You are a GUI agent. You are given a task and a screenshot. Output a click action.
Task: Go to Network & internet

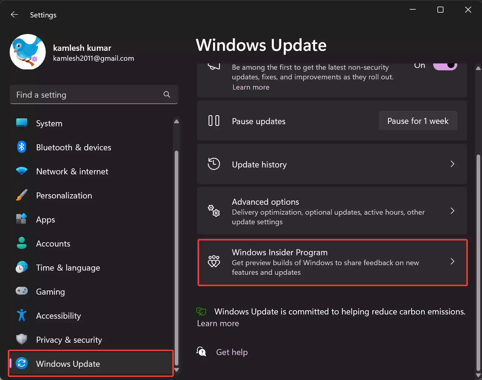pos(91,171)
